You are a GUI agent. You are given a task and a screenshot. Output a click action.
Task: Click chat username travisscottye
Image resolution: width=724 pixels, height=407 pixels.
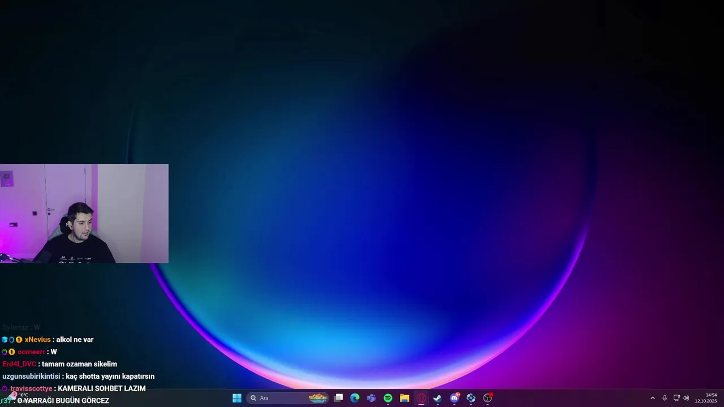pyautogui.click(x=31, y=389)
